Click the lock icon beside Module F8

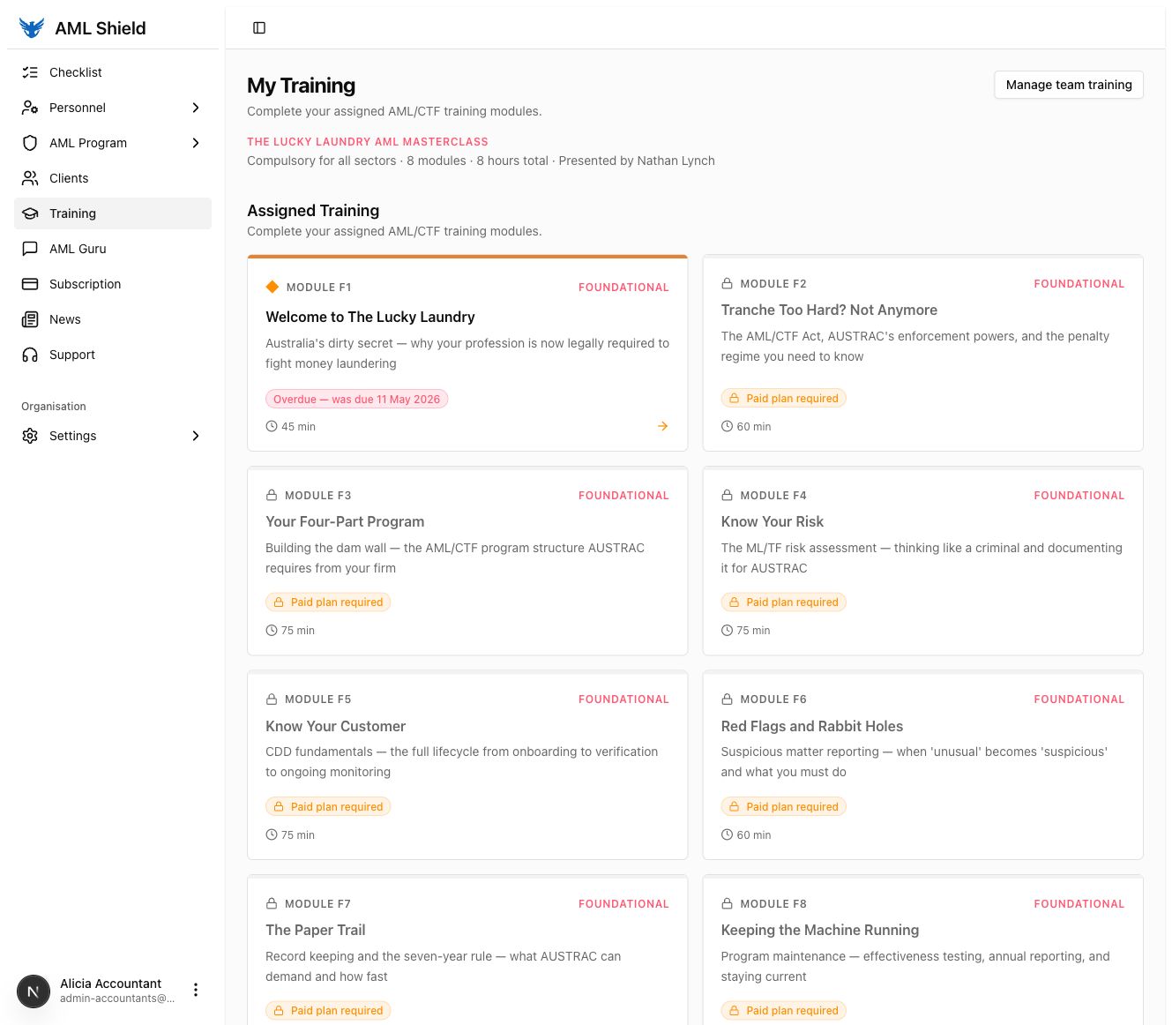(728, 903)
